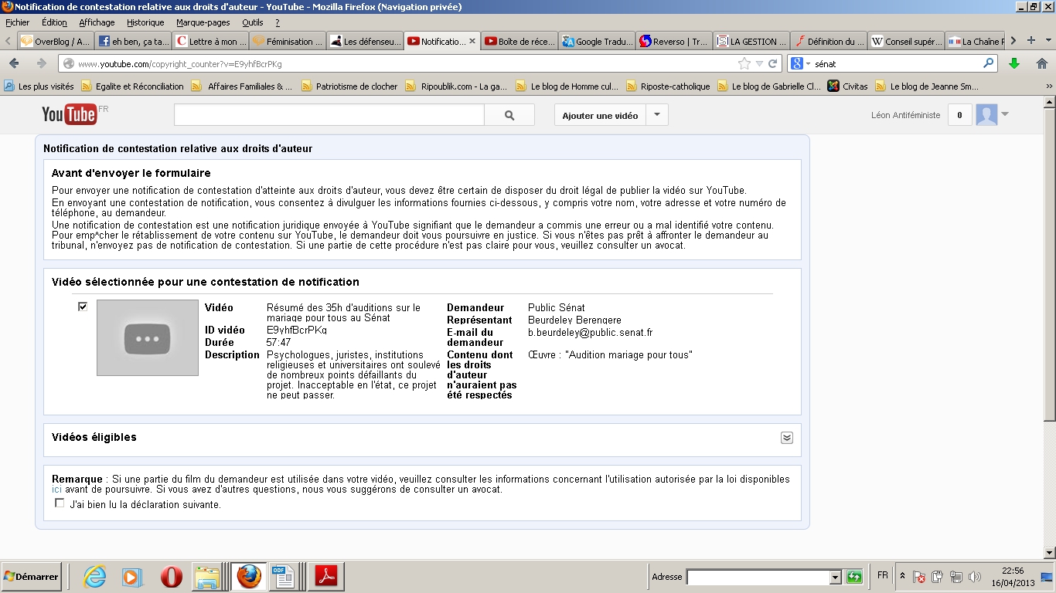Screen dimensions: 1056x593
Task: Switch to the 'Reverso | Tr...' tab
Action: click(x=674, y=41)
